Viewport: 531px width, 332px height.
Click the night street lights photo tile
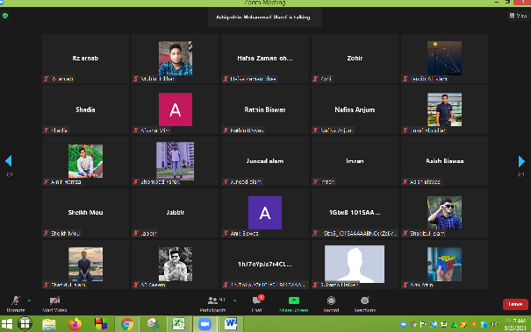click(x=444, y=59)
